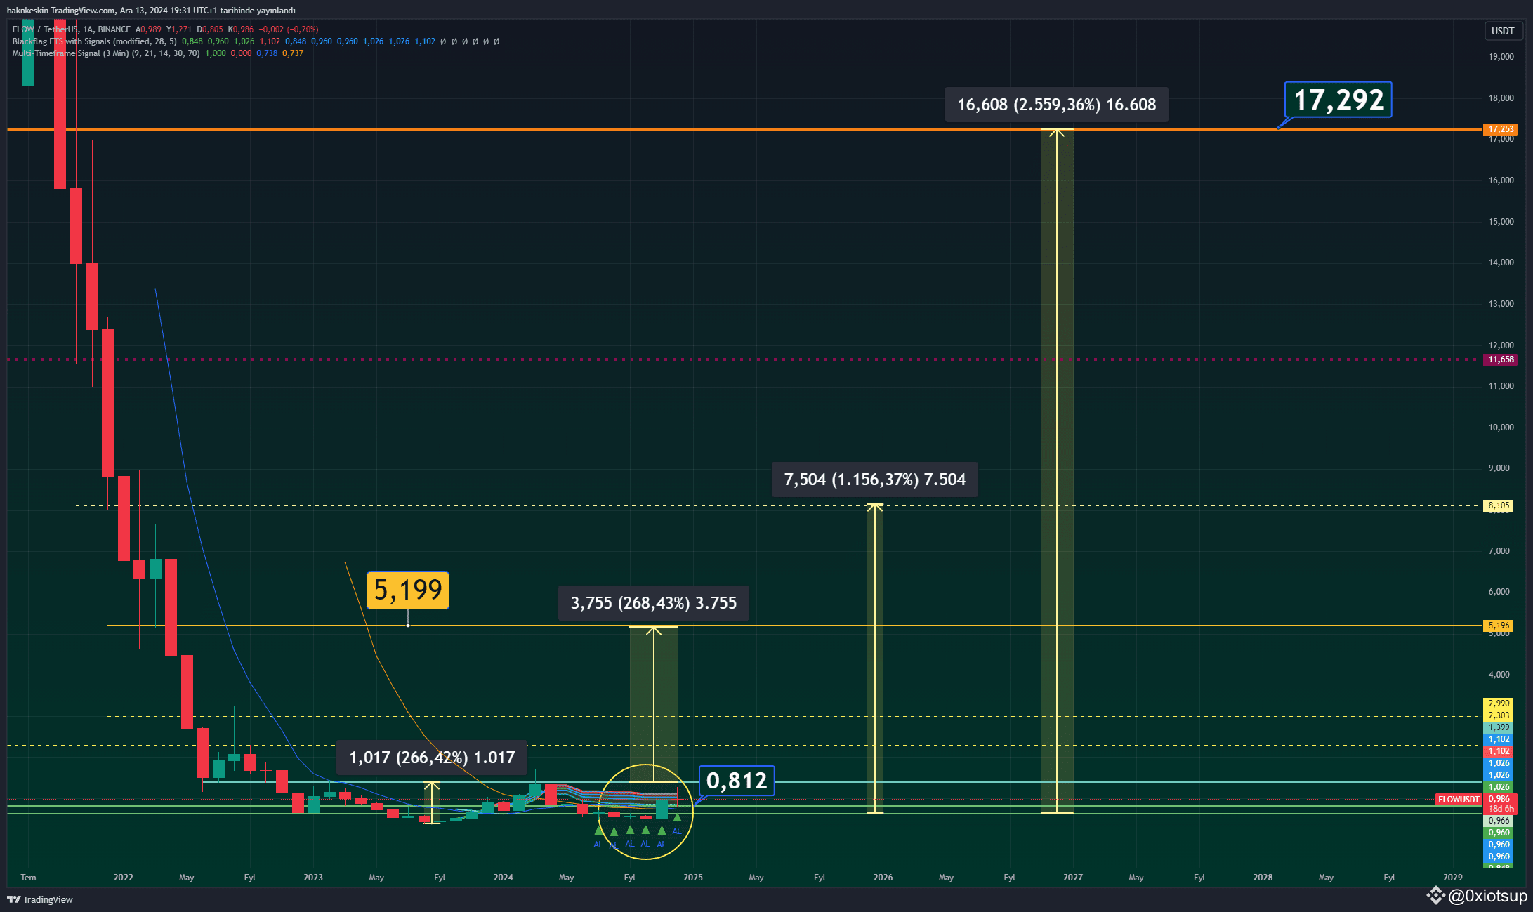The width and height of the screenshot is (1533, 912).
Task: Select the yellow 5,199 price tag
Action: (408, 590)
